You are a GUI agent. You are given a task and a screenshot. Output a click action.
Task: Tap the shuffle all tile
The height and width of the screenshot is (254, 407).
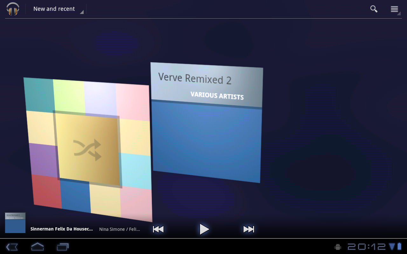click(x=87, y=149)
